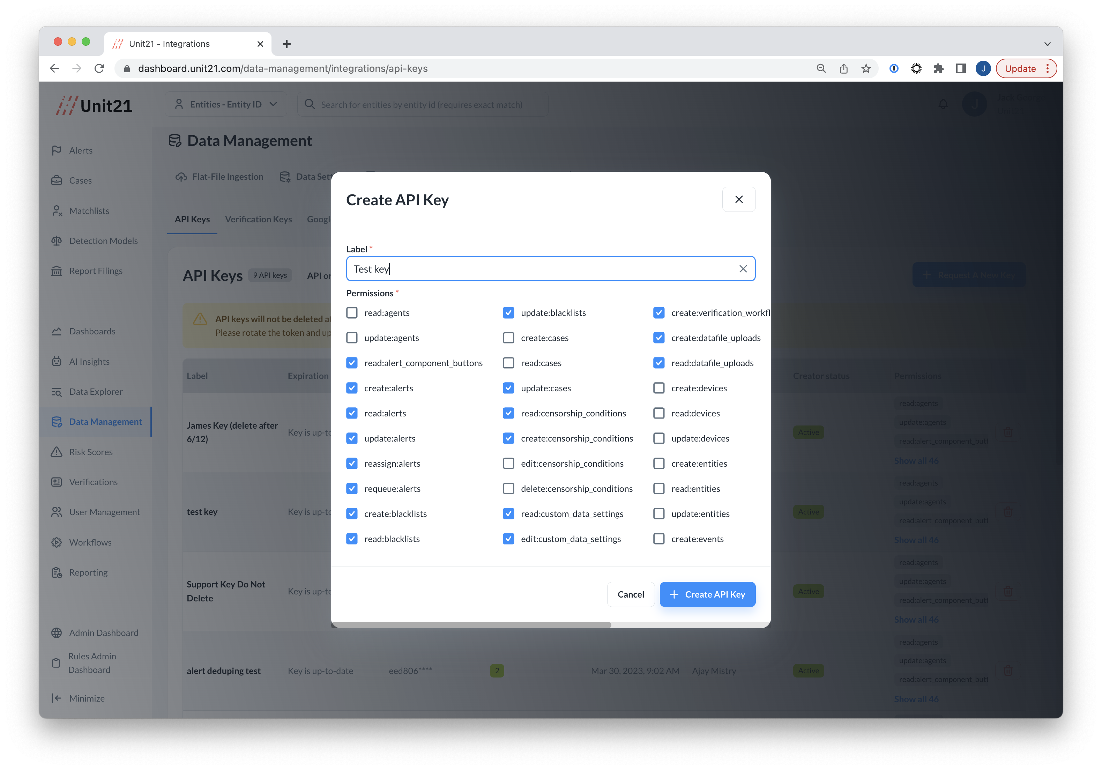
Task: Open Workflows gear icon in sidebar
Action: (57, 542)
